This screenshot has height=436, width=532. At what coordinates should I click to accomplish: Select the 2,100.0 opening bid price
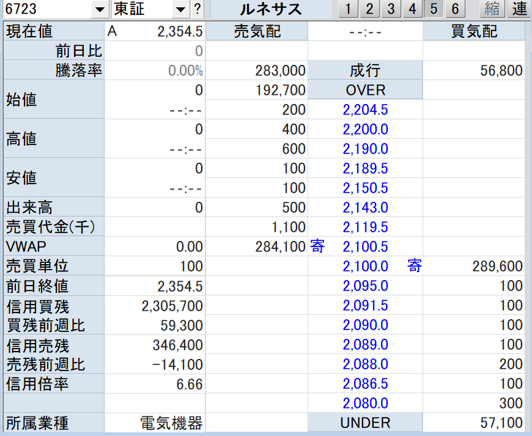(x=365, y=266)
